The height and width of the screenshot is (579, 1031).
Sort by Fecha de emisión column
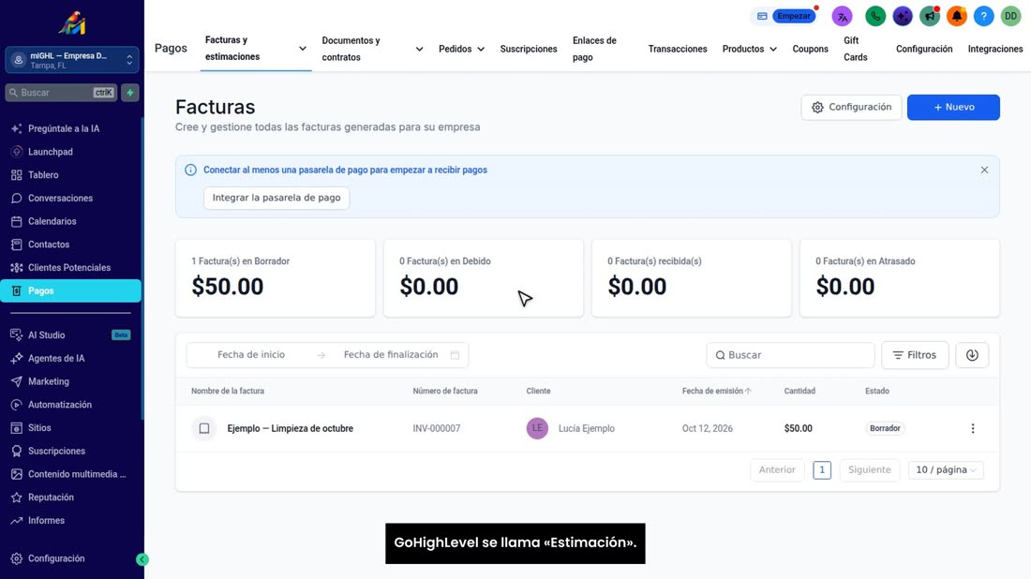pos(716,391)
